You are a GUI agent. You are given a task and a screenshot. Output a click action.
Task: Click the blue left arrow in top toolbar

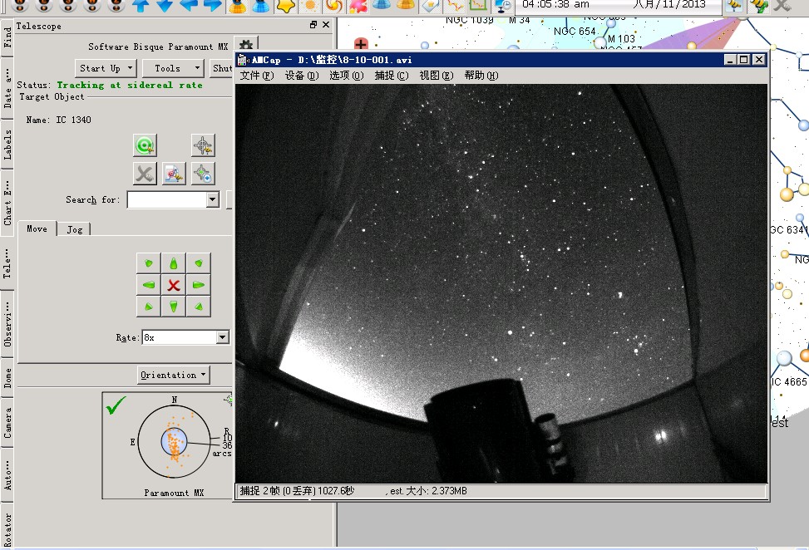189,5
